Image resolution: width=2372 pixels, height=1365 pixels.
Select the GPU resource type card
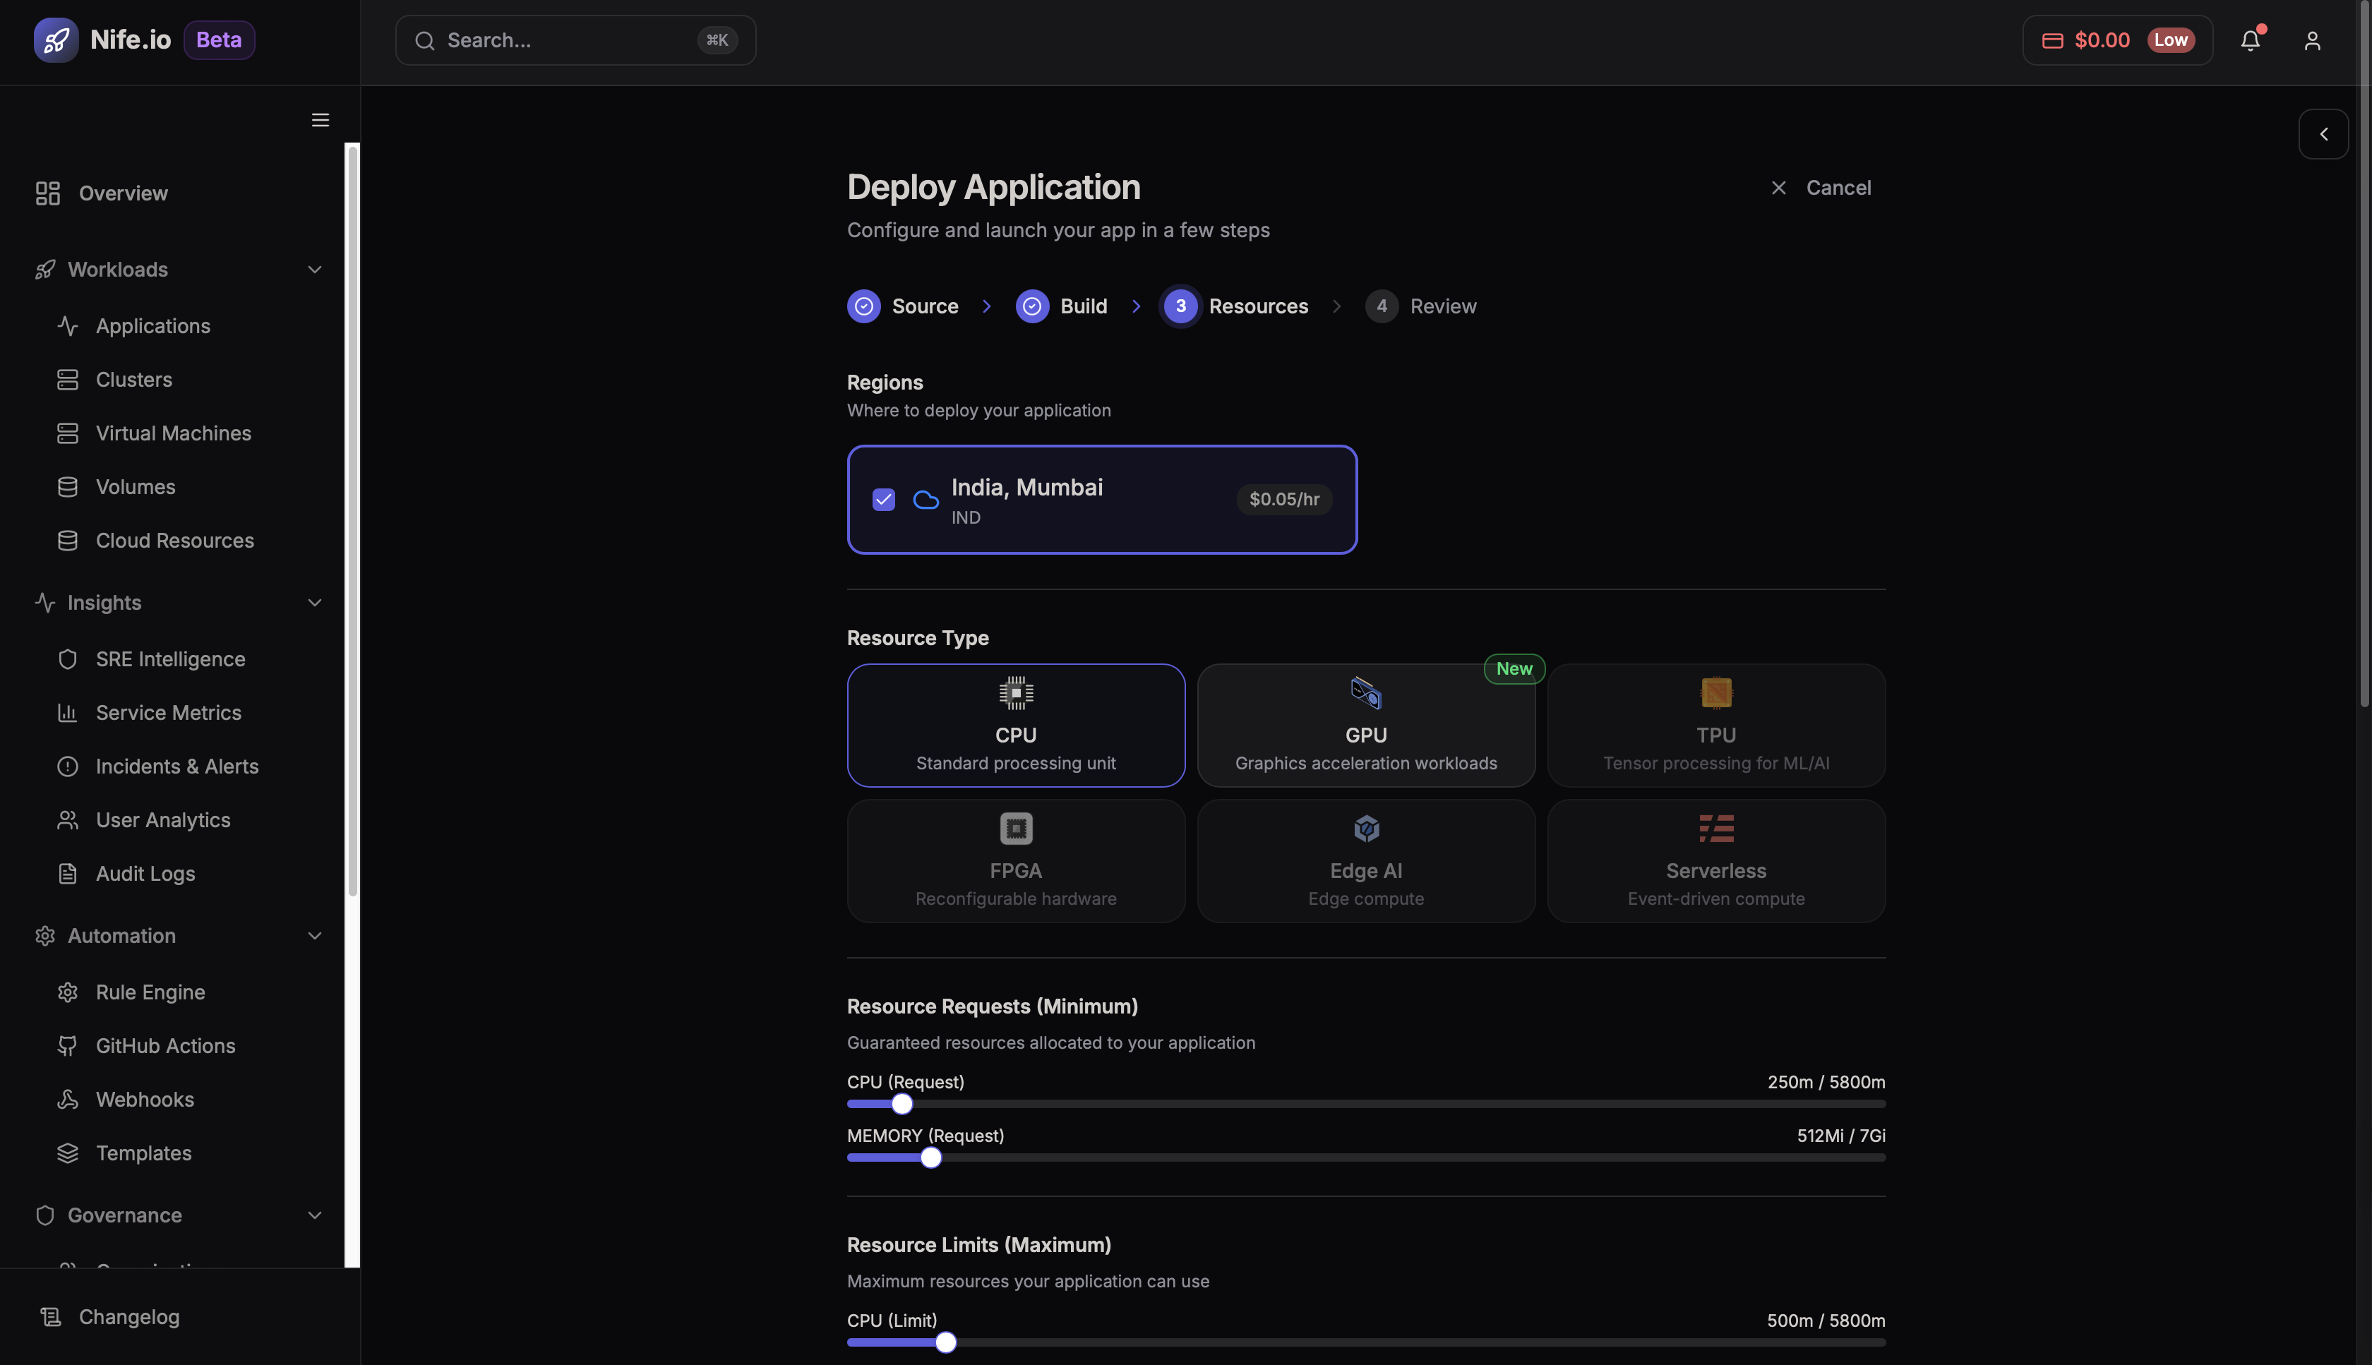click(x=1365, y=725)
